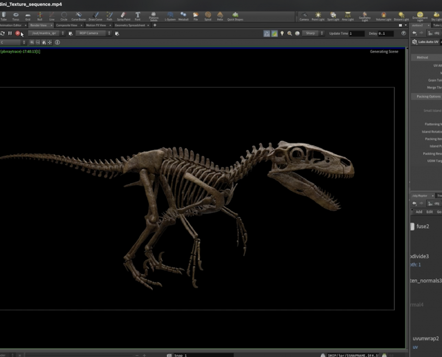Pause the render with the pause icon
Screen dimensions: 442x357
click(10, 33)
